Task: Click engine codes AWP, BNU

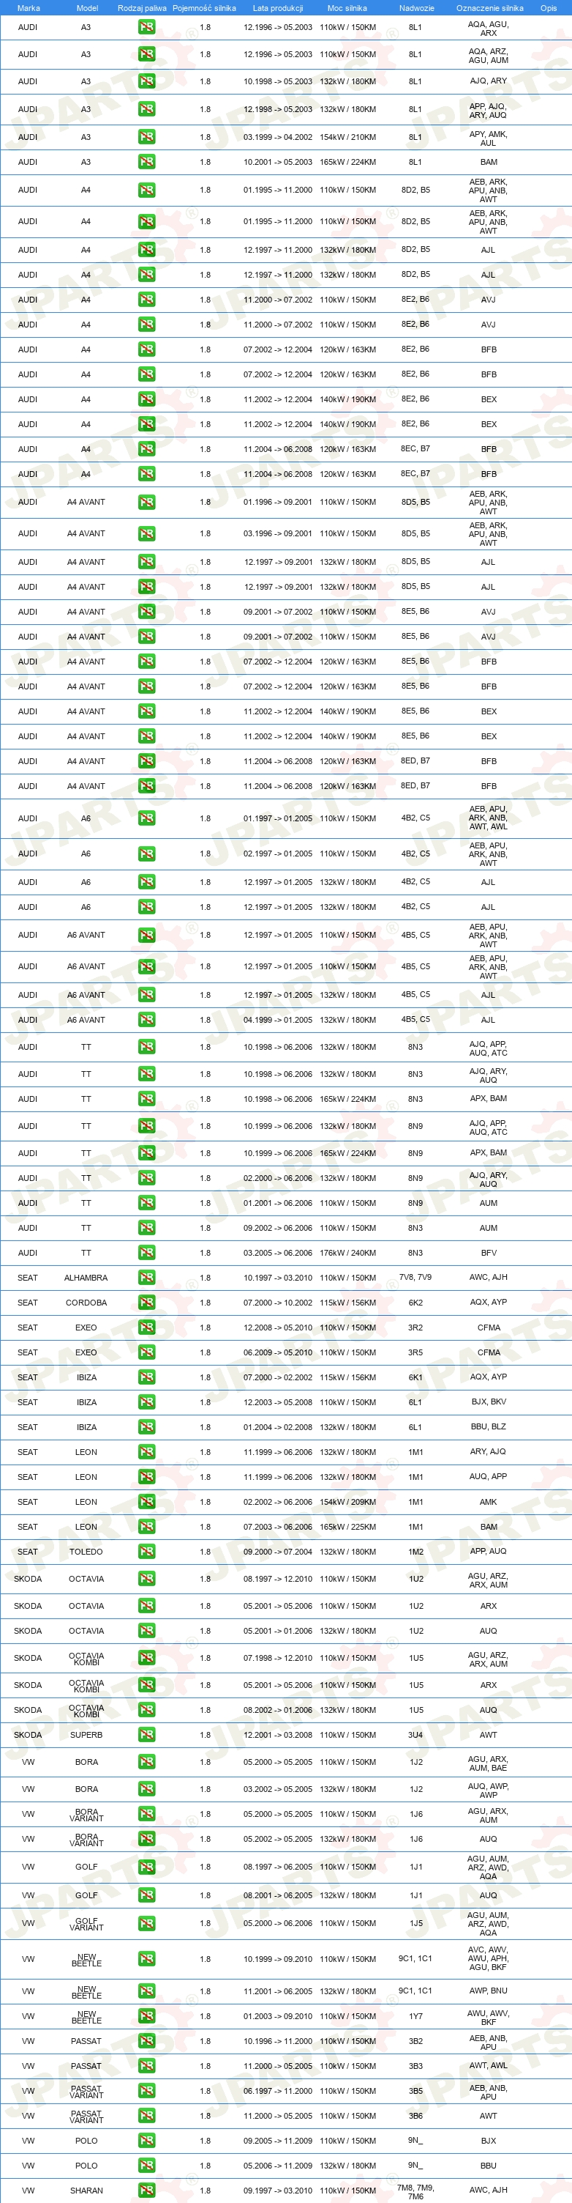Action: click(x=489, y=1991)
